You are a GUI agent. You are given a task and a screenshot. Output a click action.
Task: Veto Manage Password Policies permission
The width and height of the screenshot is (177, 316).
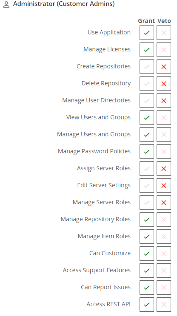pos(164,152)
